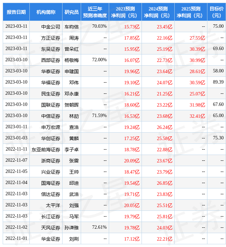Click the 32.41亿 2025 forecast
This screenshot has height=247, width=226.
pyautogui.click(x=197, y=116)
